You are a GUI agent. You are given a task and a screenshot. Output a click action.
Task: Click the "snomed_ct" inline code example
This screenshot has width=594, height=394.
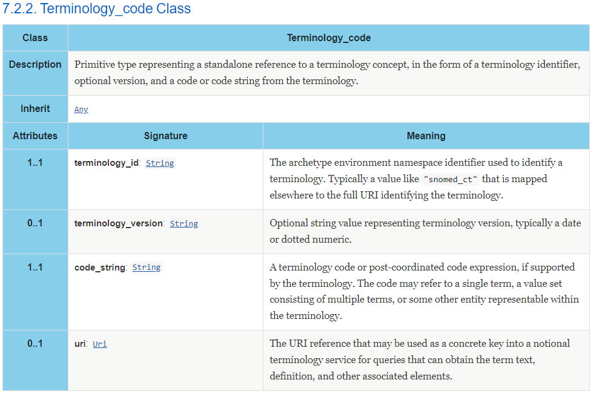tap(450, 179)
